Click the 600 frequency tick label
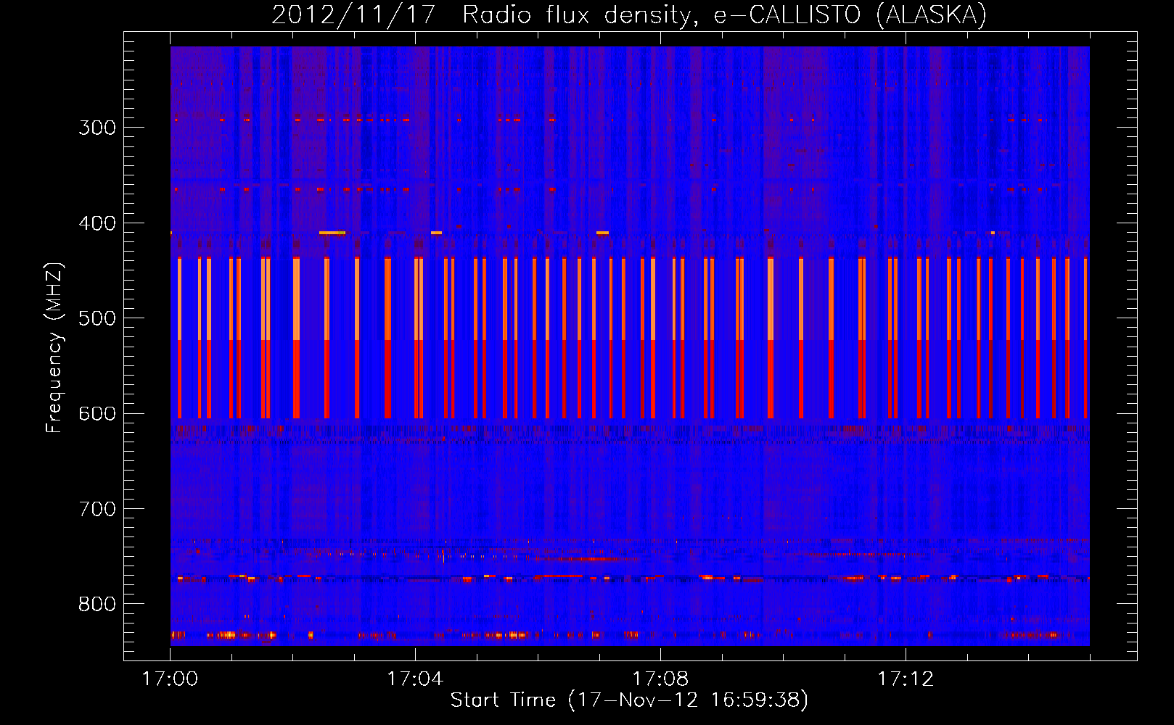This screenshot has width=1174, height=725. pos(97,414)
